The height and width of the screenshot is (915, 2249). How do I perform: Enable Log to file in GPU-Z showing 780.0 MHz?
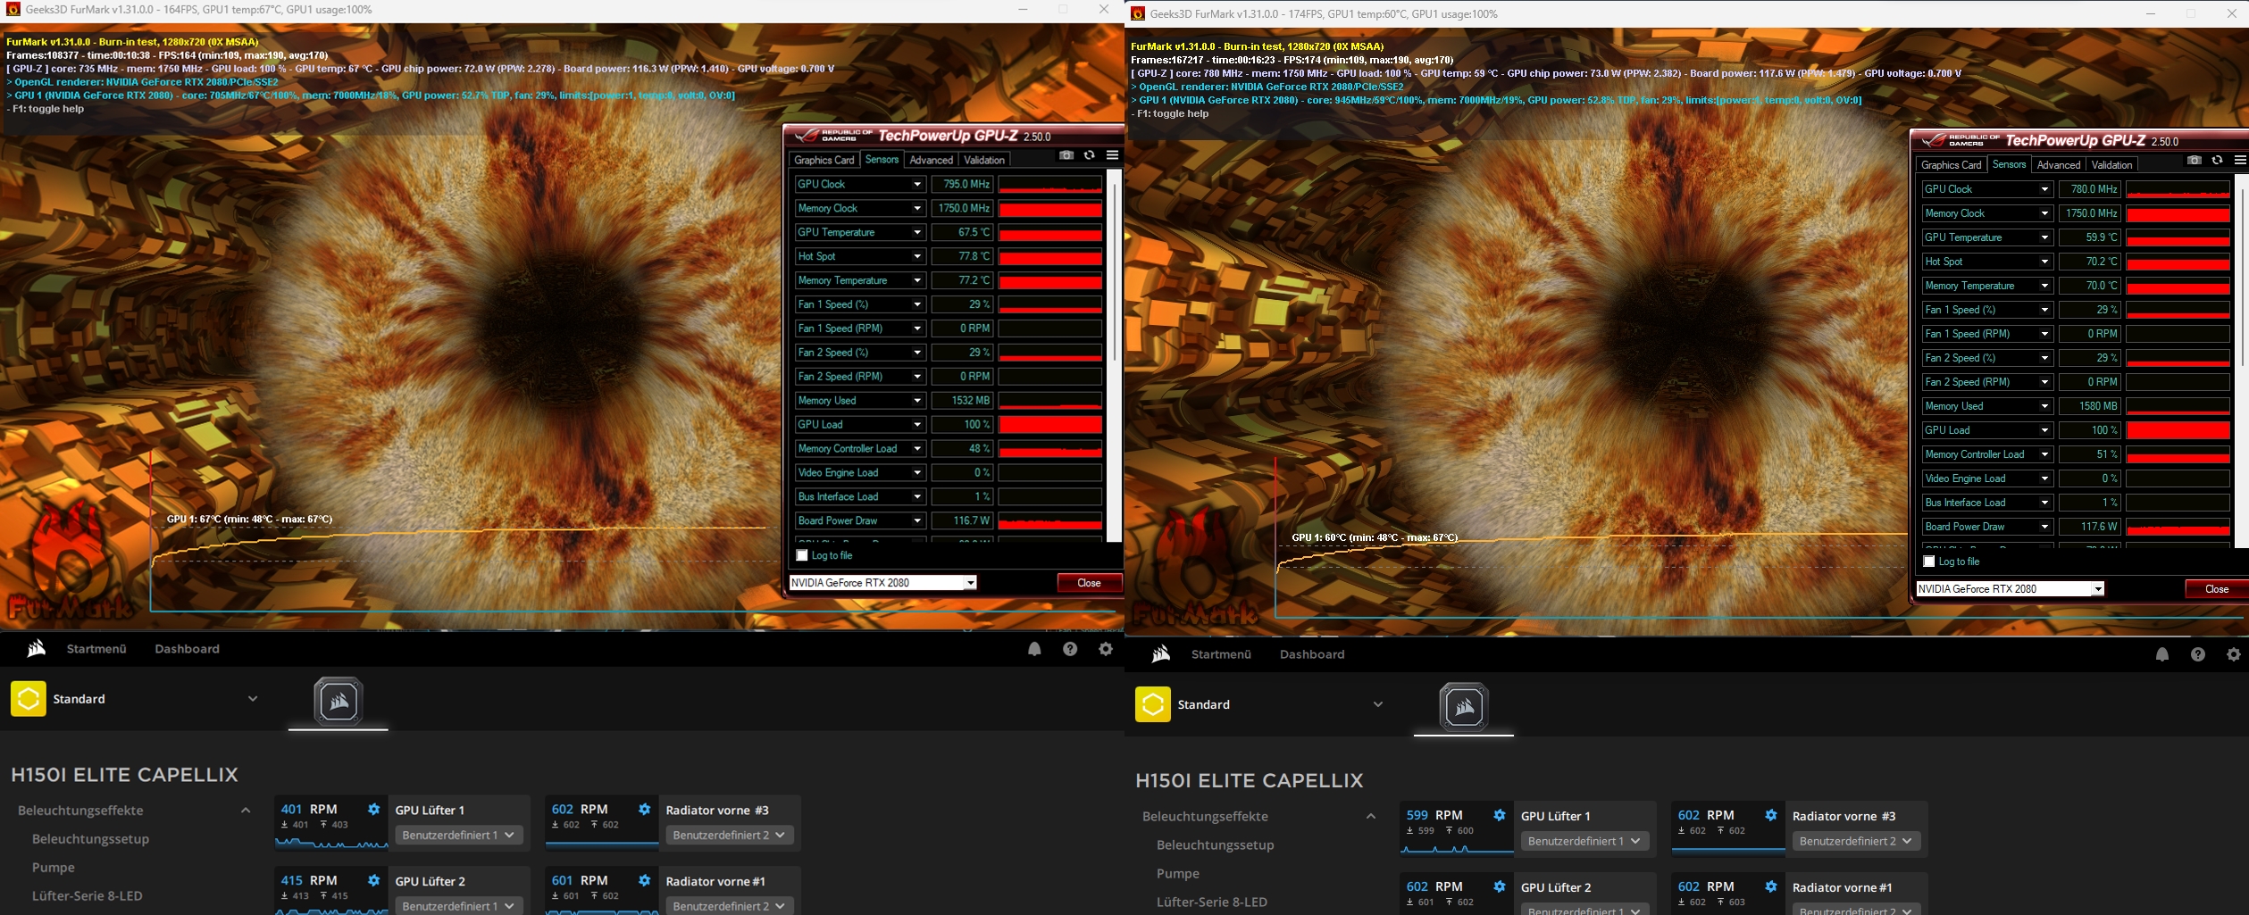coord(1929,561)
